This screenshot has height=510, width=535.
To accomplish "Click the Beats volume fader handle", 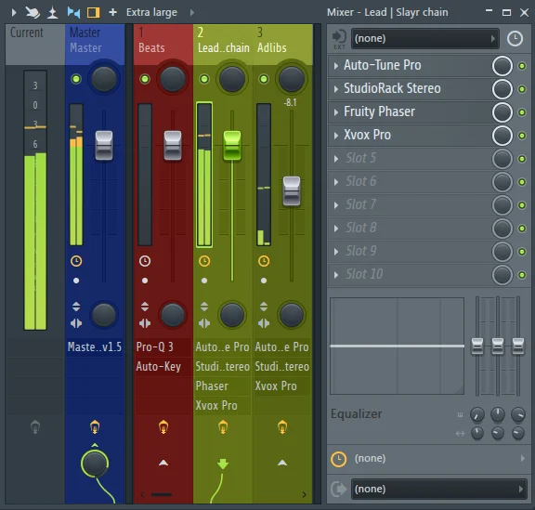I will 173,146.
